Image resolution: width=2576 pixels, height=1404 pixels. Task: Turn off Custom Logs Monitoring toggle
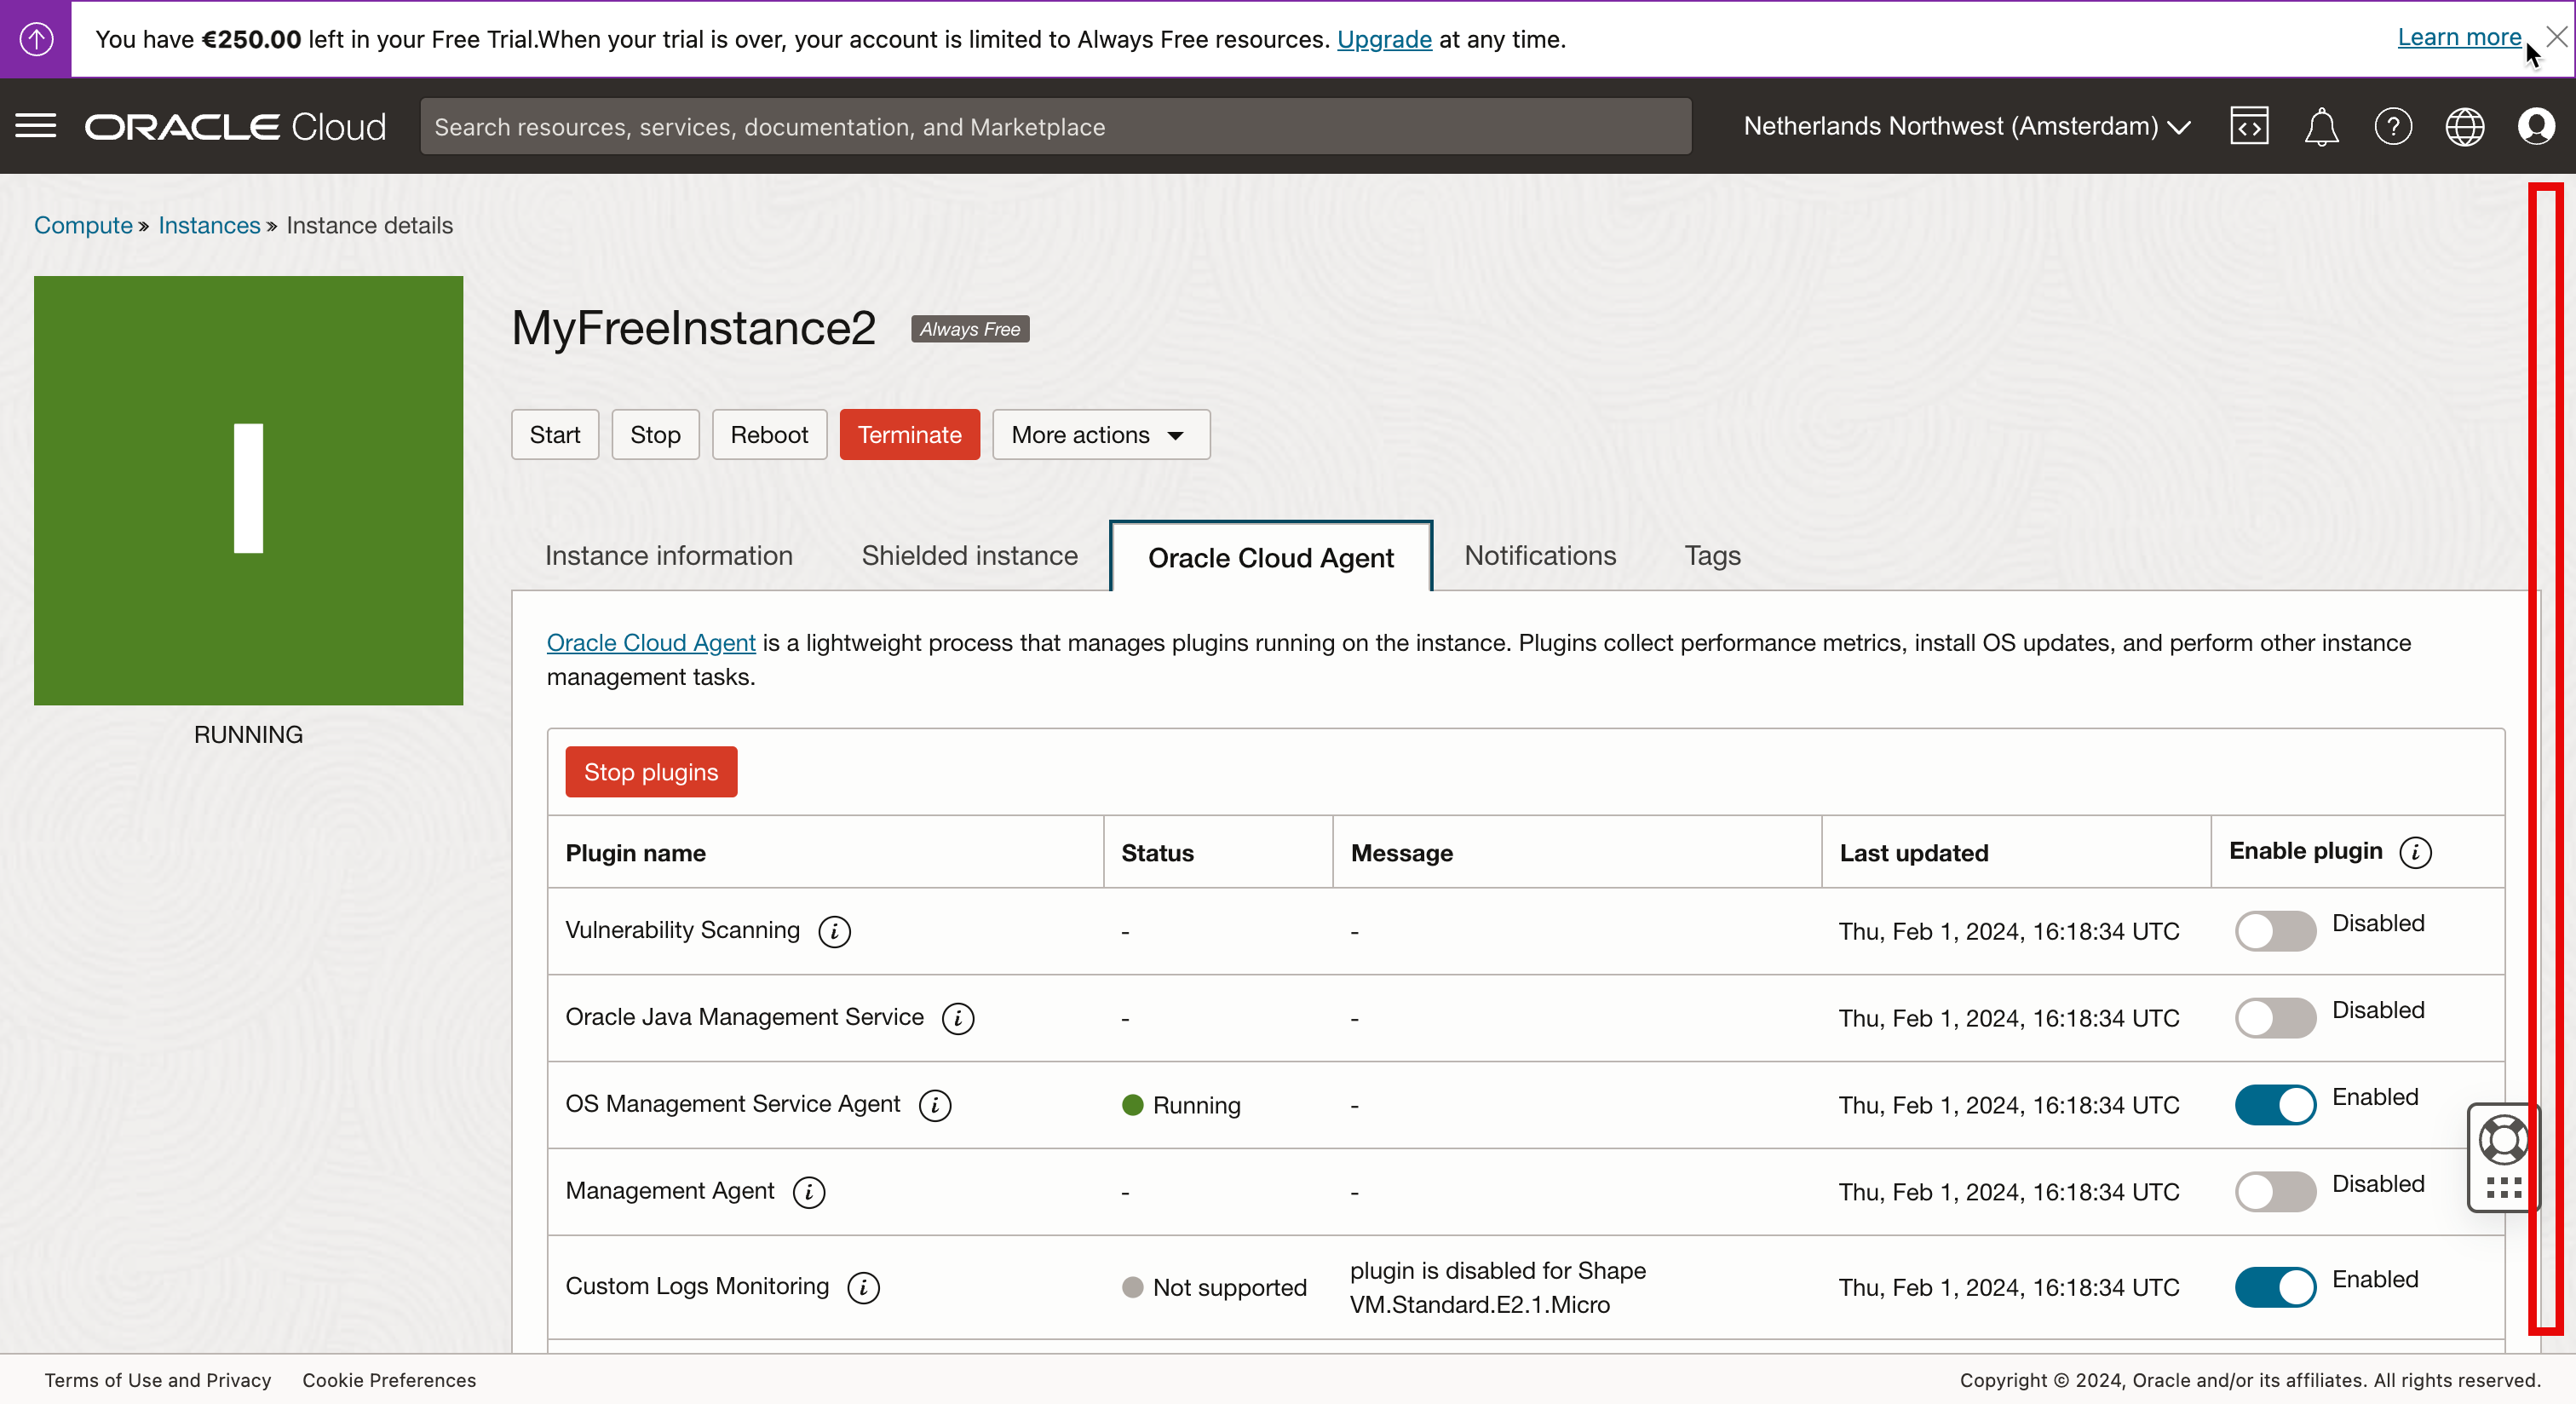(2275, 1287)
